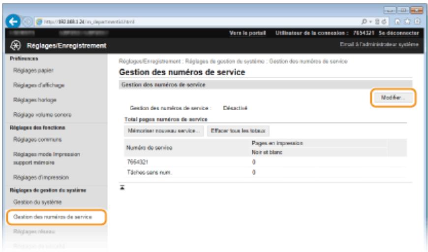Click the Préférences sidebar heading
Viewport: 428px width, 252px height.
tap(24, 59)
